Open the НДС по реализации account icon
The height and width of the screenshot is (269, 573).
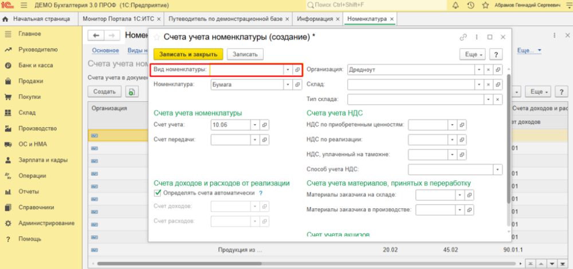[462, 140]
